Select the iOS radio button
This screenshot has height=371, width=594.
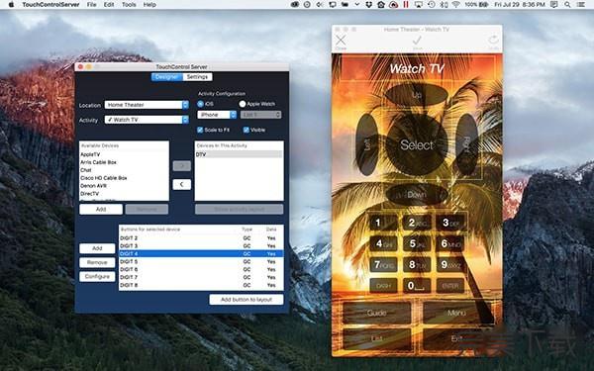point(200,104)
